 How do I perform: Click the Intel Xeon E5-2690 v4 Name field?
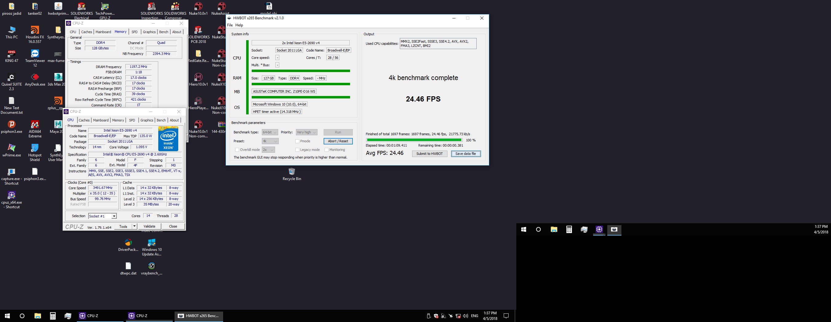[120, 130]
